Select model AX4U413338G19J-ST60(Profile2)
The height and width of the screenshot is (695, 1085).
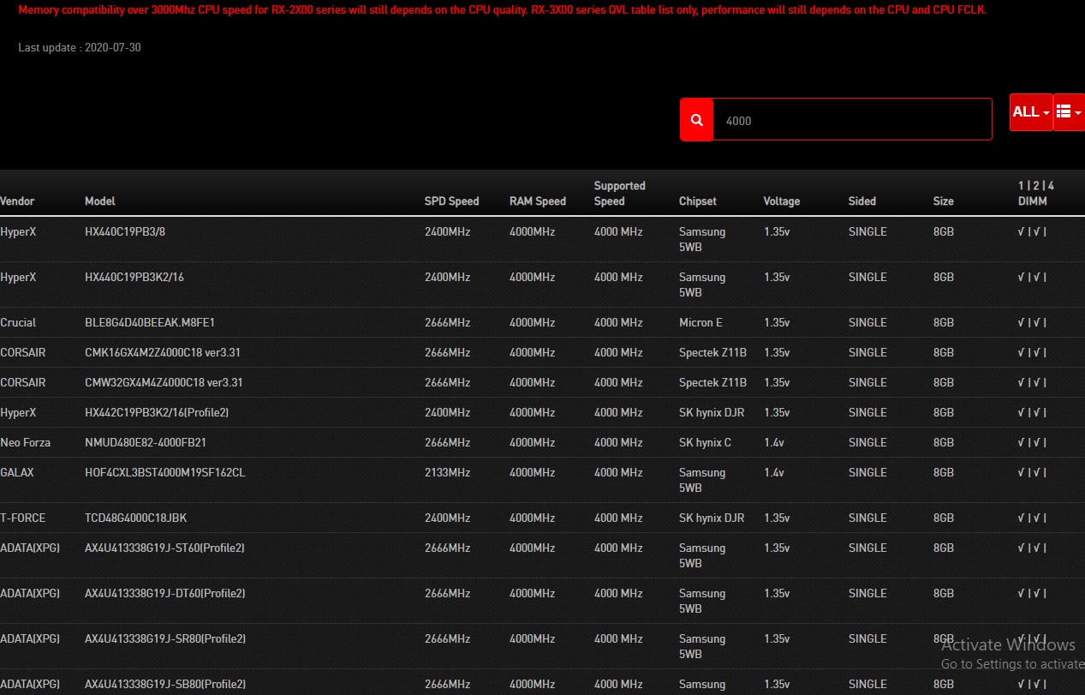pos(164,548)
